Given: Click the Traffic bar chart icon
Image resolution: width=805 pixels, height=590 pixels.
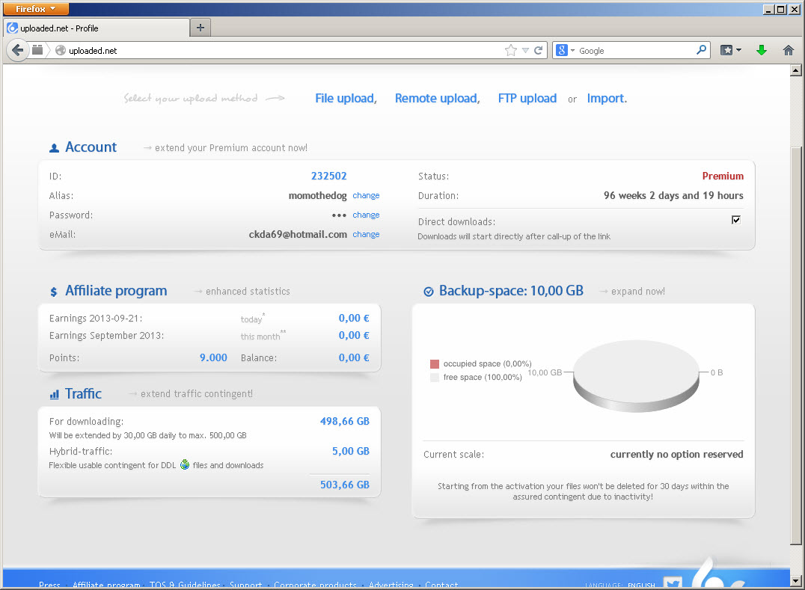Looking at the screenshot, I should (54, 395).
